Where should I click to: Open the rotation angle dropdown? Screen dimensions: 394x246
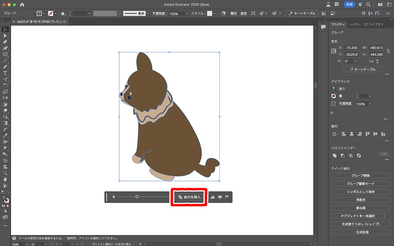pos(356,61)
